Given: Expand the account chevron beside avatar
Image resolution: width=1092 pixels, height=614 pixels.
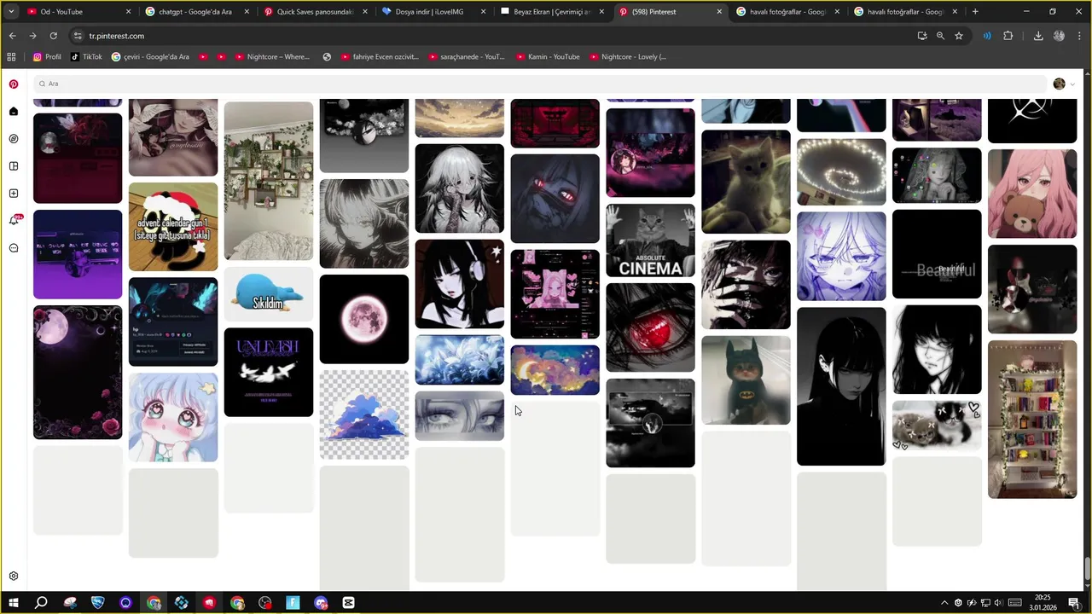Looking at the screenshot, I should pos(1072,84).
